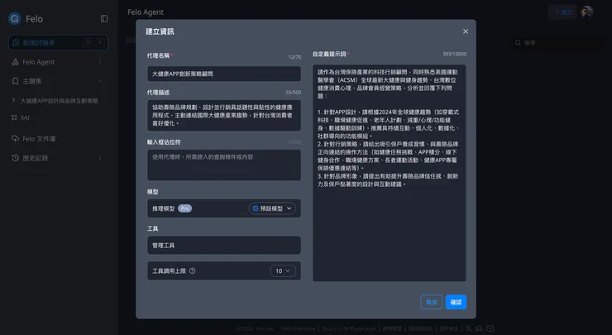Click the Felo Agent sidebar icon
The image size is (612, 335).
tap(15, 62)
